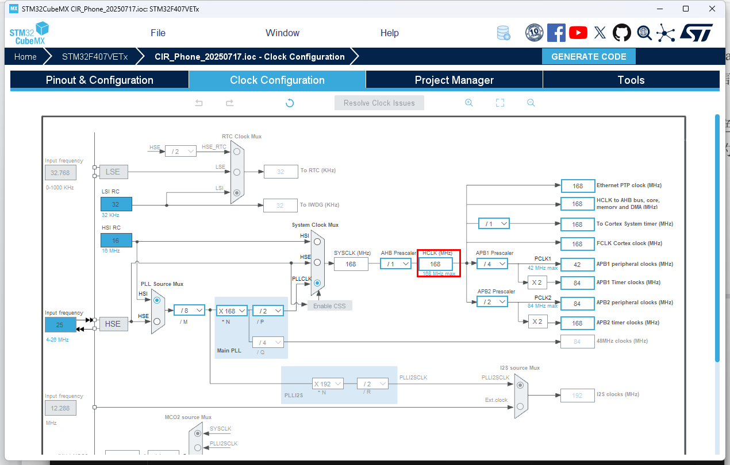Screen dimensions: 730x465
Task: Open the Cortex System timer /1 dropdown
Action: coord(494,223)
